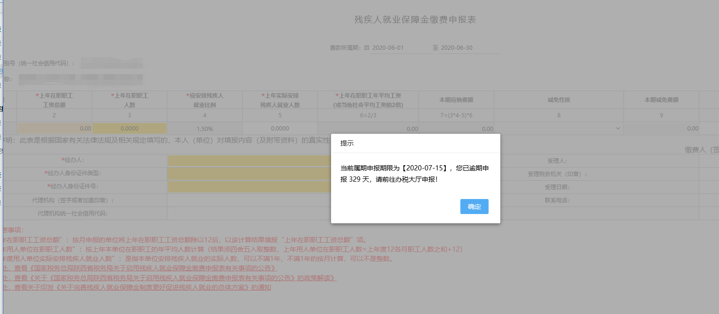Screen dimensions: 719x314
Task: Click the start date field 2020-06-01
Action: coord(401,48)
